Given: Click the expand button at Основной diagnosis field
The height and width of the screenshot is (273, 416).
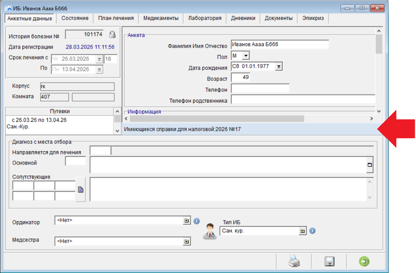Looking at the screenshot, I should coord(370,165).
